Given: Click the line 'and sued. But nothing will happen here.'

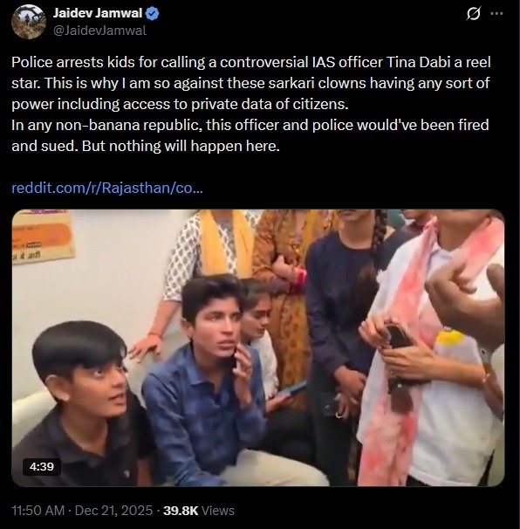Looking at the screenshot, I should pyautogui.click(x=146, y=146).
